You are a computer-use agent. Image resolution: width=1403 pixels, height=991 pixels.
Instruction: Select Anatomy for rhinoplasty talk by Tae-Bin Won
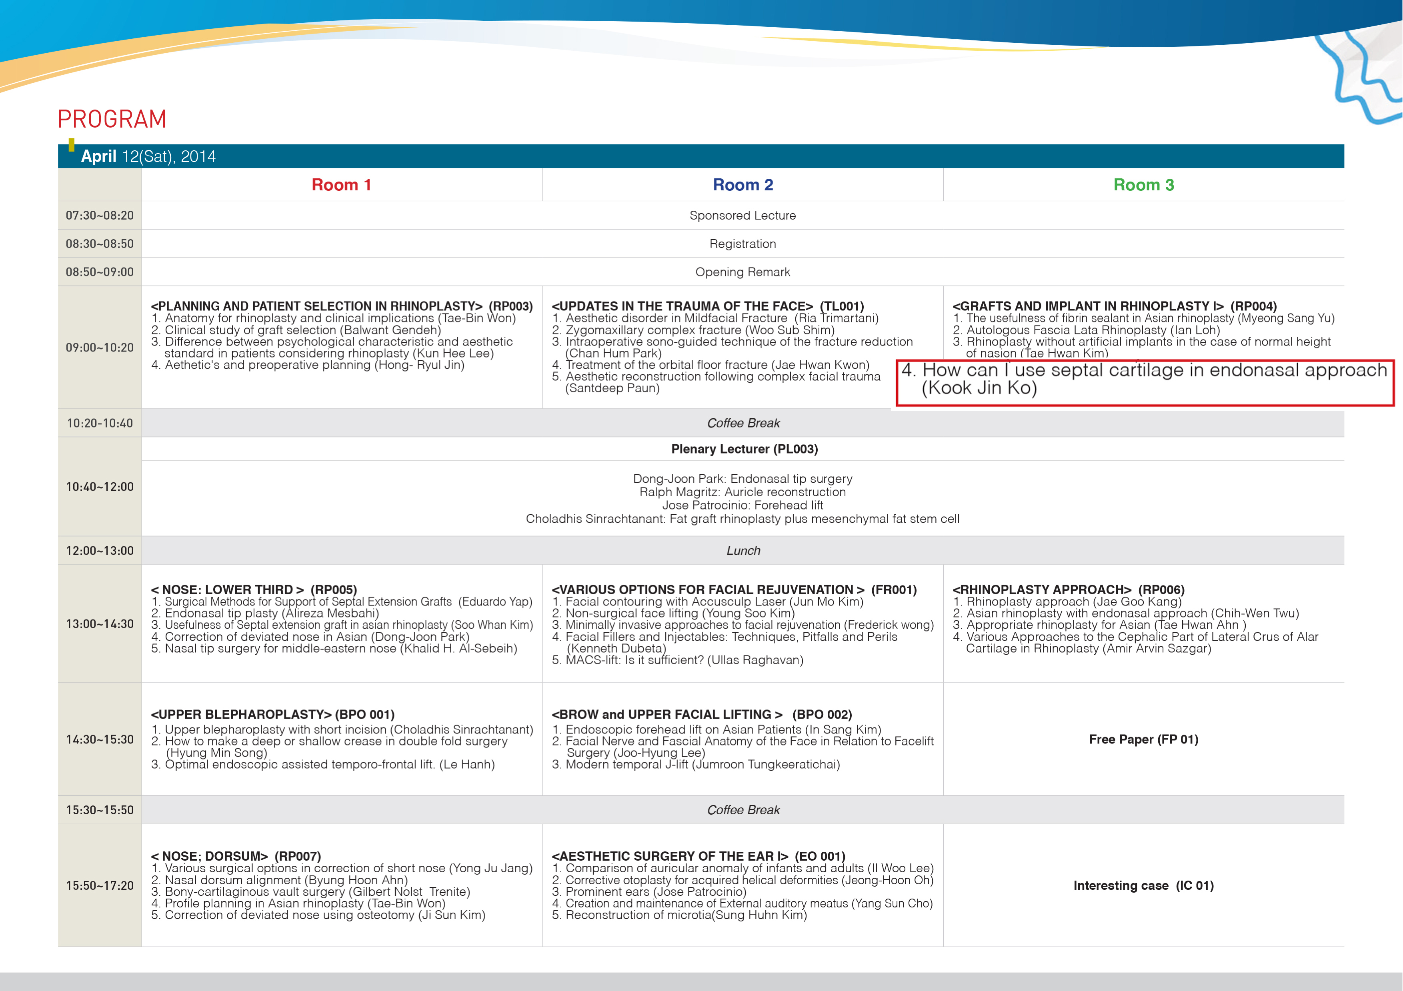[334, 318]
